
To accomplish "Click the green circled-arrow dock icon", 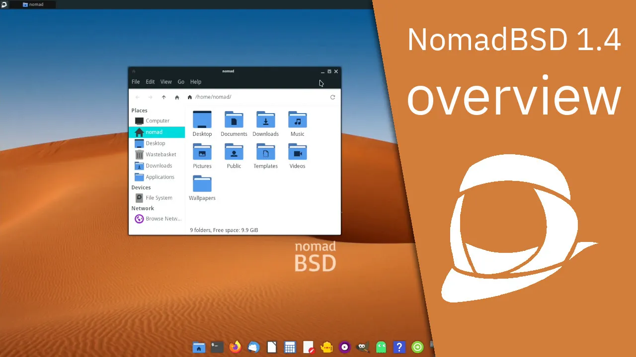I will pos(417,348).
